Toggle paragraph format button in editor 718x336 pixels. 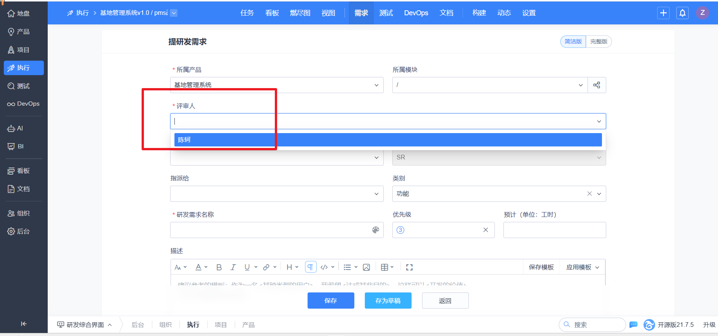310,267
